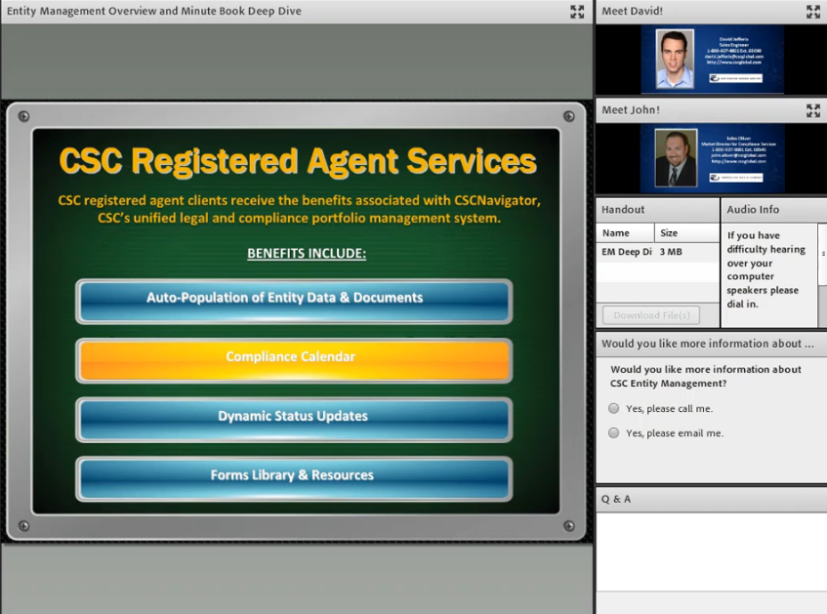
Task: Click the Download File(s) button
Action: click(651, 315)
